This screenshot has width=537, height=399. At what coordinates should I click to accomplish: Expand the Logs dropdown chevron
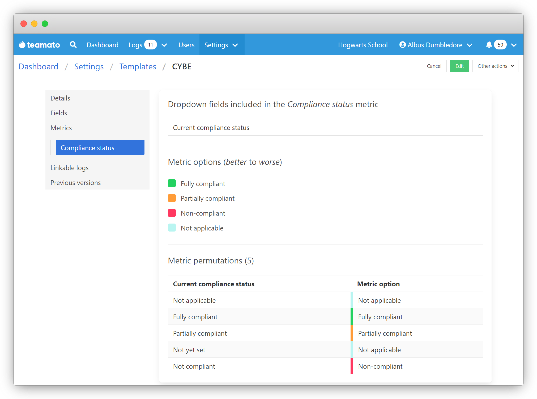coord(164,45)
